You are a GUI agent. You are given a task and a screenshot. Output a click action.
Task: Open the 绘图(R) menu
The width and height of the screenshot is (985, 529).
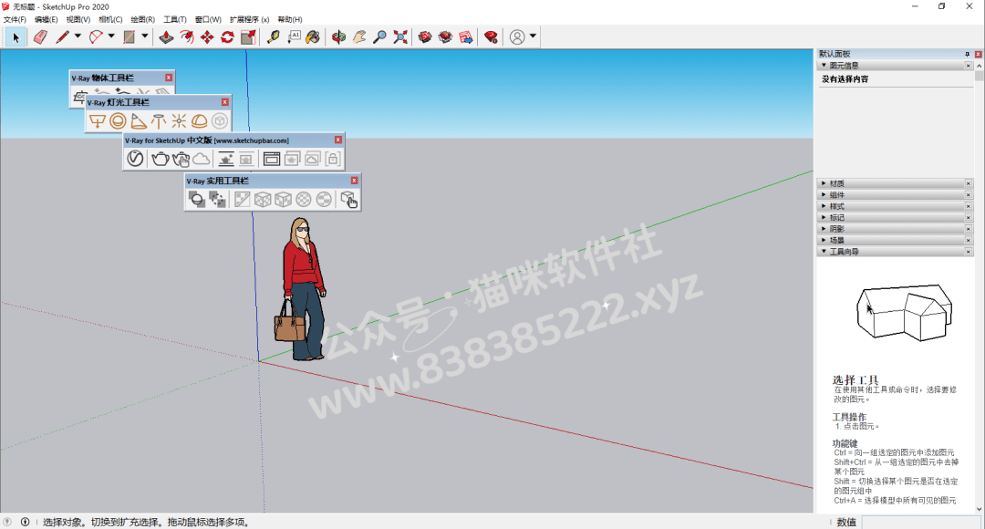coord(142,19)
